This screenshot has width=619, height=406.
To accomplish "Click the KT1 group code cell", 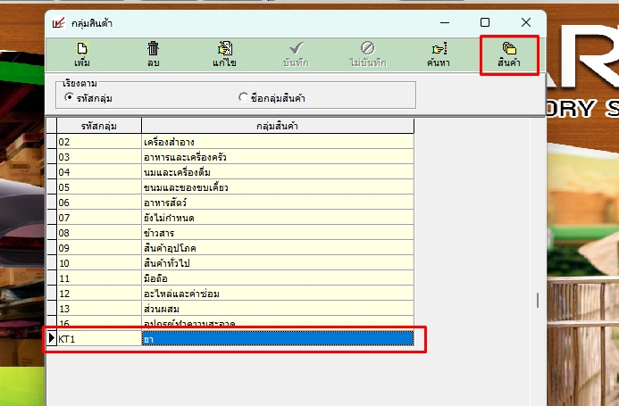I will point(99,338).
